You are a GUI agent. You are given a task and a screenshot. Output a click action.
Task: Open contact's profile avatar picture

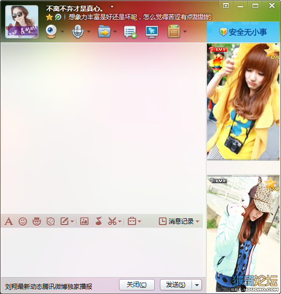point(22,22)
